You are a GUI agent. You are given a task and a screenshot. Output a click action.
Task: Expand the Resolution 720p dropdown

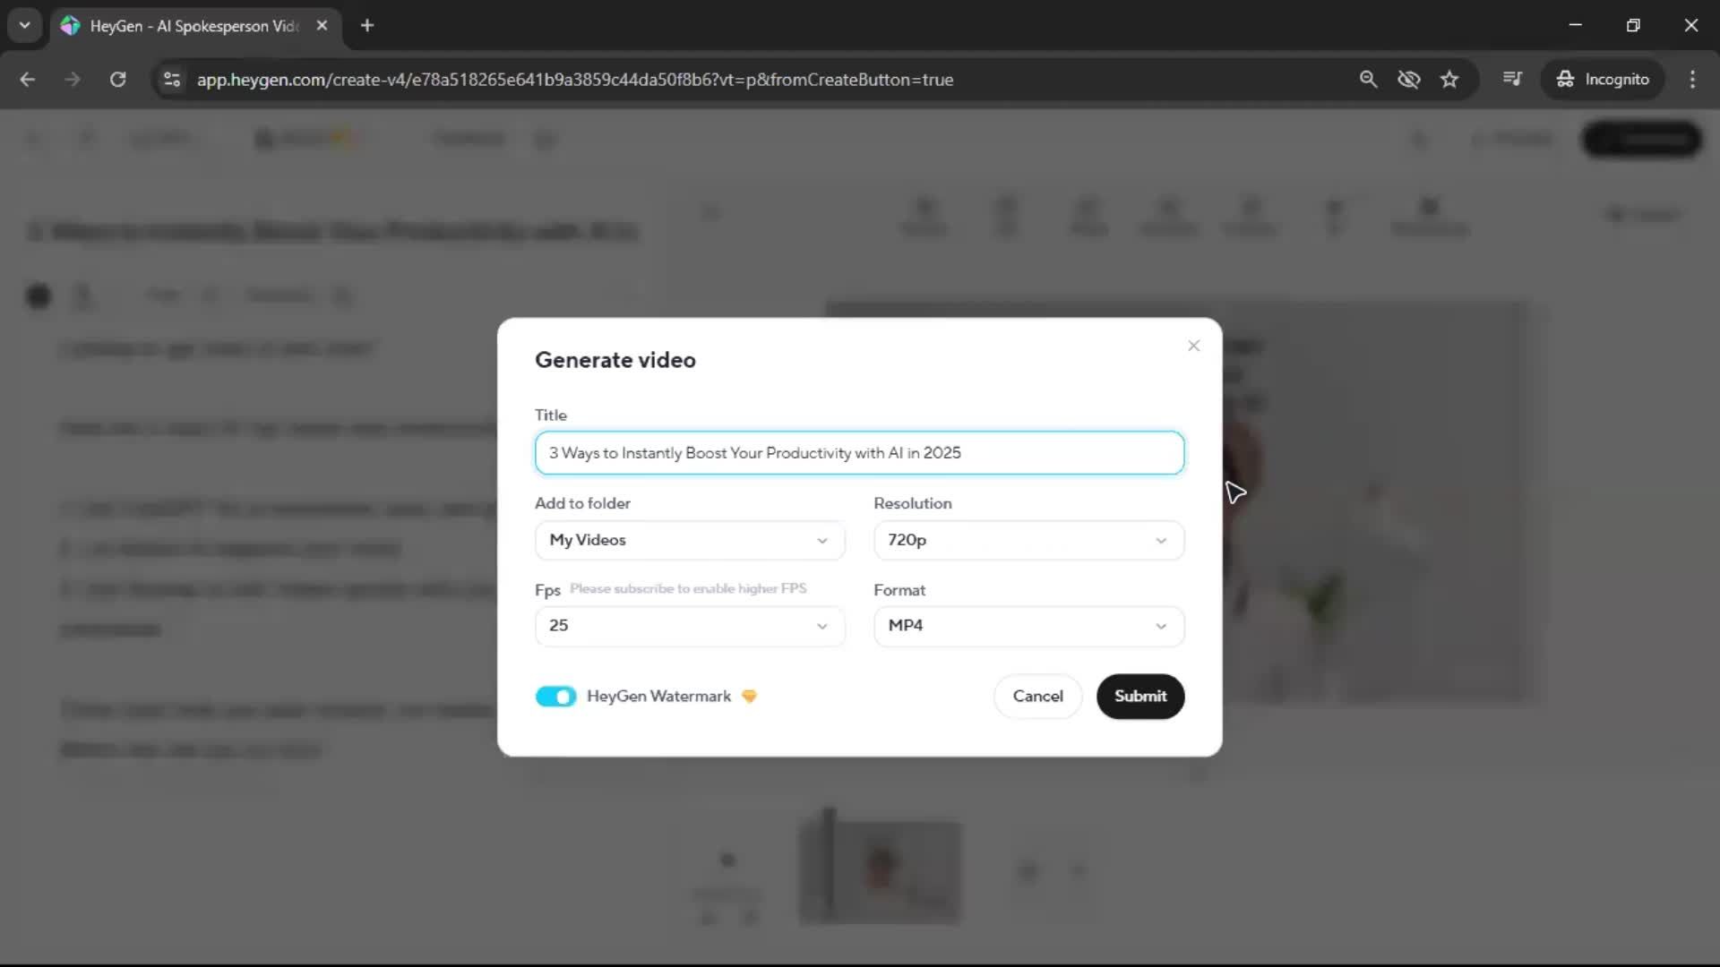coord(1028,540)
